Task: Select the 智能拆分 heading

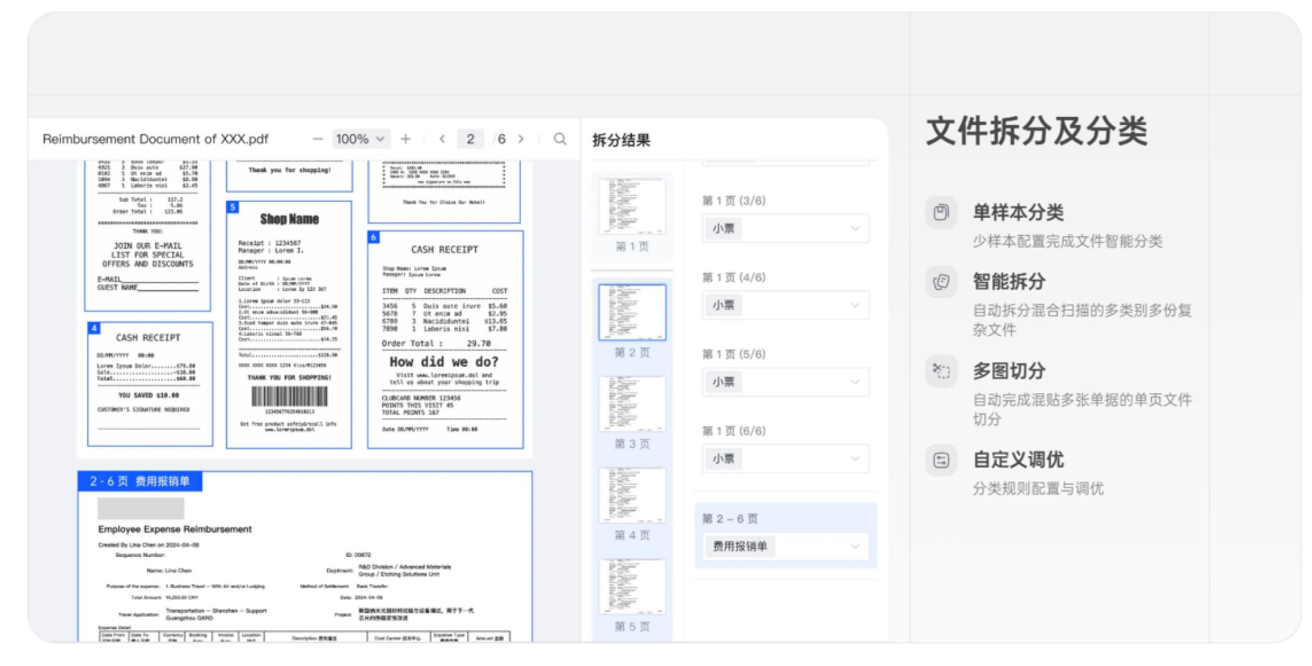Action: (x=1009, y=282)
